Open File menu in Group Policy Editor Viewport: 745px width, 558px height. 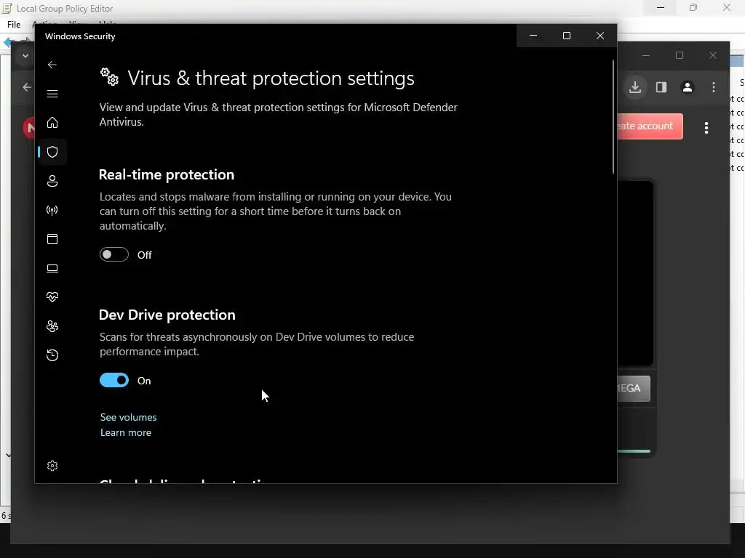tap(14, 24)
